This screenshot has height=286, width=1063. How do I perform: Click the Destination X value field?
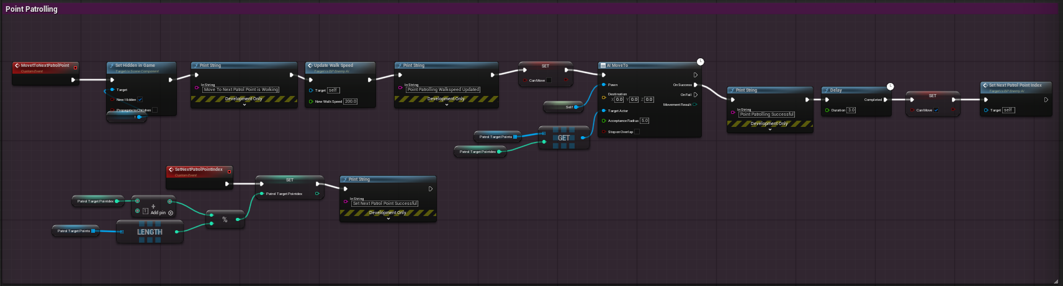click(x=619, y=99)
